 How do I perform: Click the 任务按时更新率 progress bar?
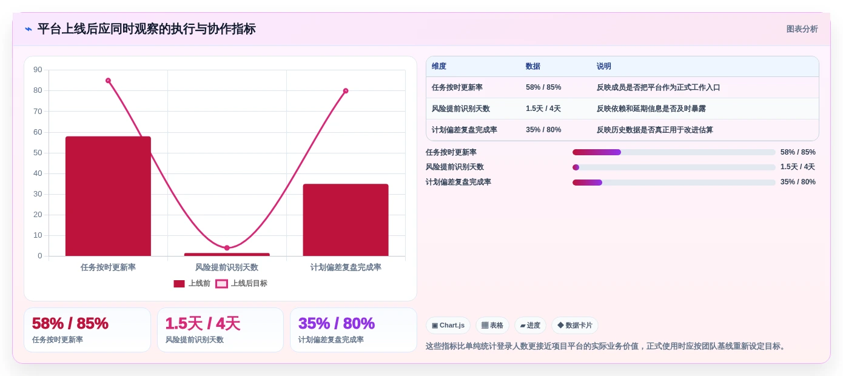click(x=674, y=152)
